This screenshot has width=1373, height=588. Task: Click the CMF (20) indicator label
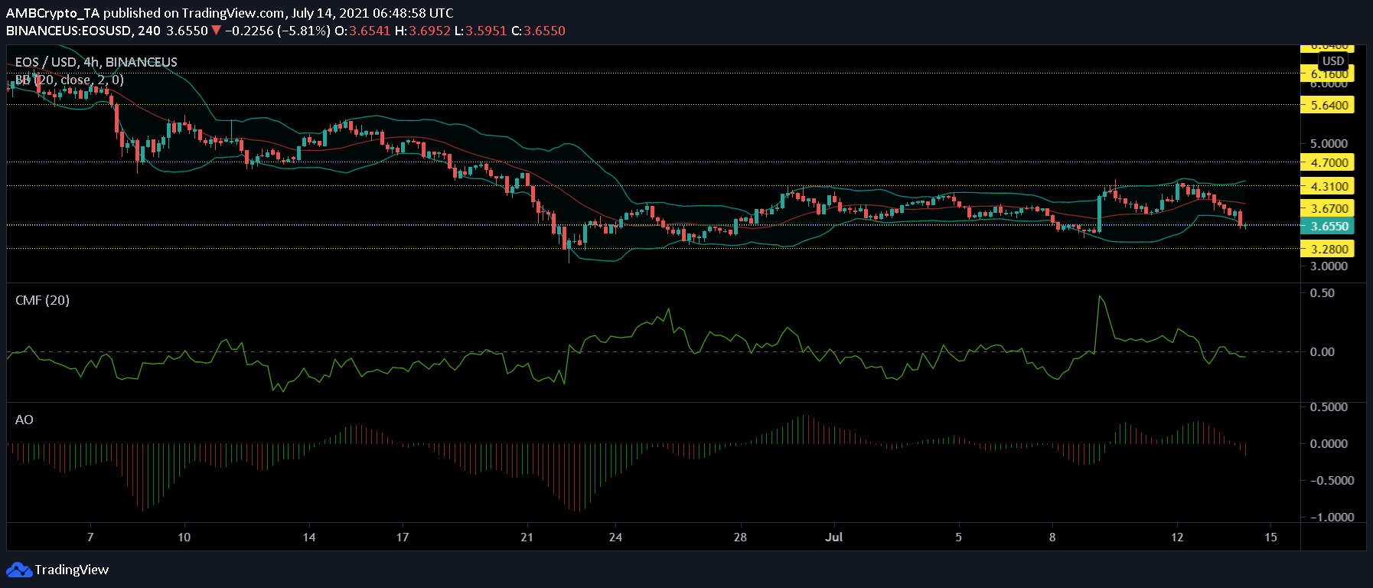pos(42,300)
